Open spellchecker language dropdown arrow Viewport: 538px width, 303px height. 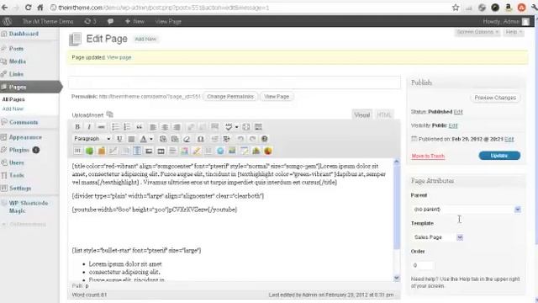(x=236, y=127)
